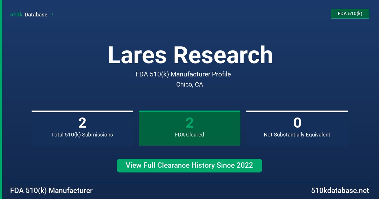Open the Total 510(k) Submissions card
The width and height of the screenshot is (379, 199).
(x=82, y=128)
